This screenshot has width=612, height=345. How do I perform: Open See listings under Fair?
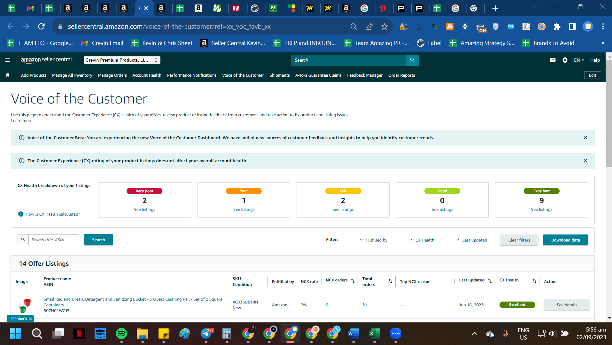[343, 210]
